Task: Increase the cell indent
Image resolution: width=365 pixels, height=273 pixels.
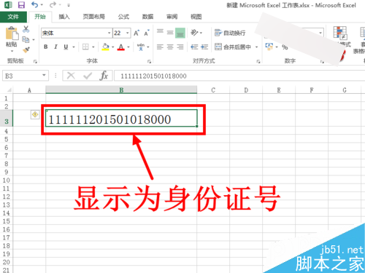Action: click(204, 47)
